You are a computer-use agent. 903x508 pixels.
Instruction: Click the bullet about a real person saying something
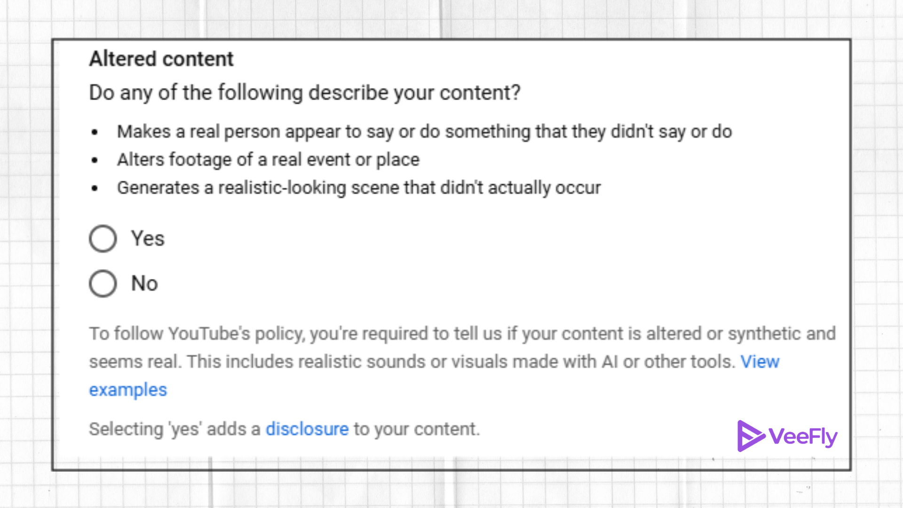click(423, 132)
